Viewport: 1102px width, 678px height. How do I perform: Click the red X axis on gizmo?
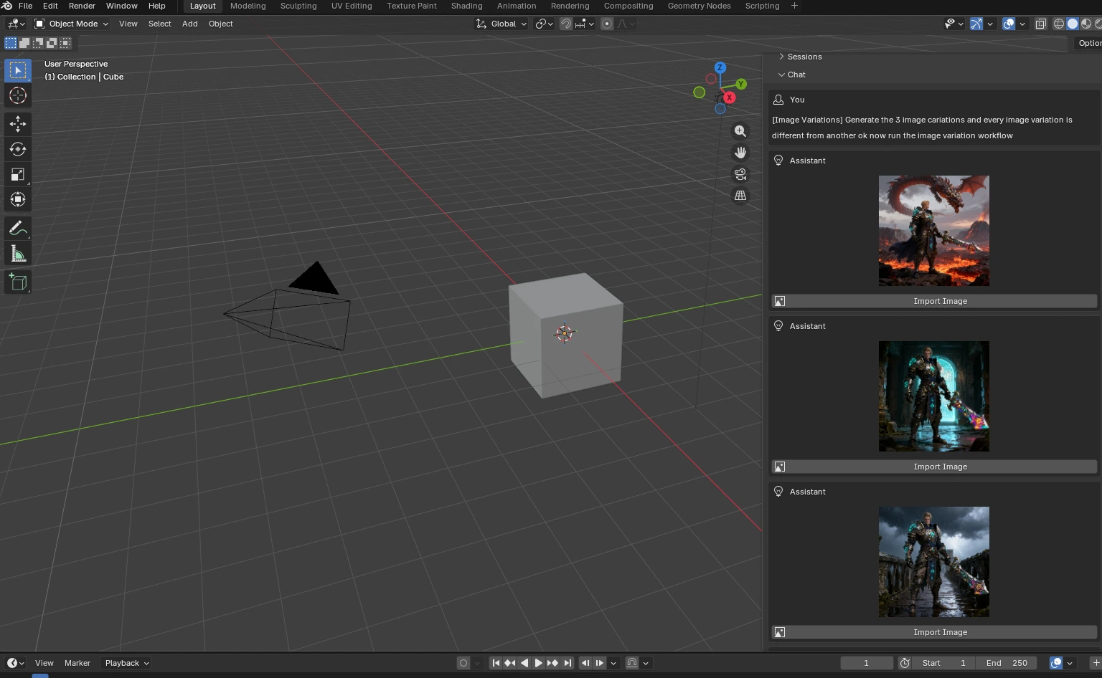coord(729,97)
